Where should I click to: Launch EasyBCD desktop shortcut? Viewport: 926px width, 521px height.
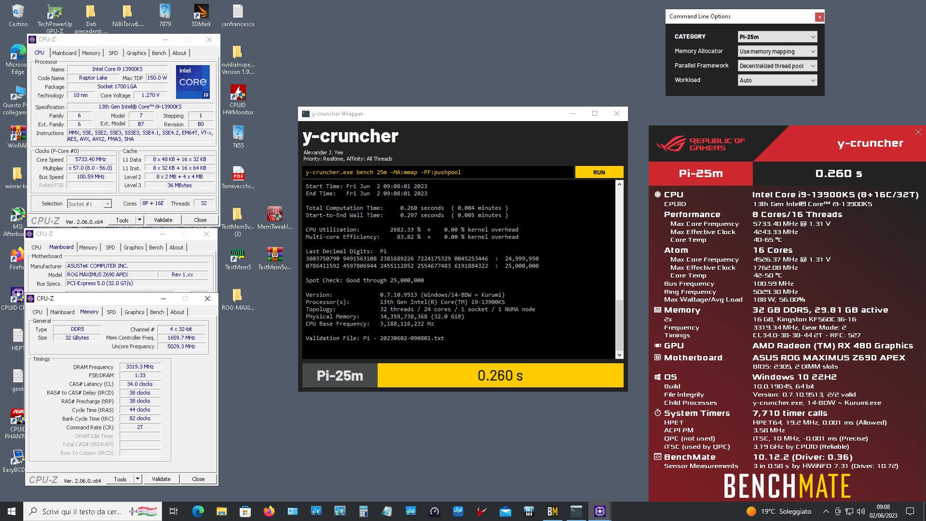pos(14,461)
